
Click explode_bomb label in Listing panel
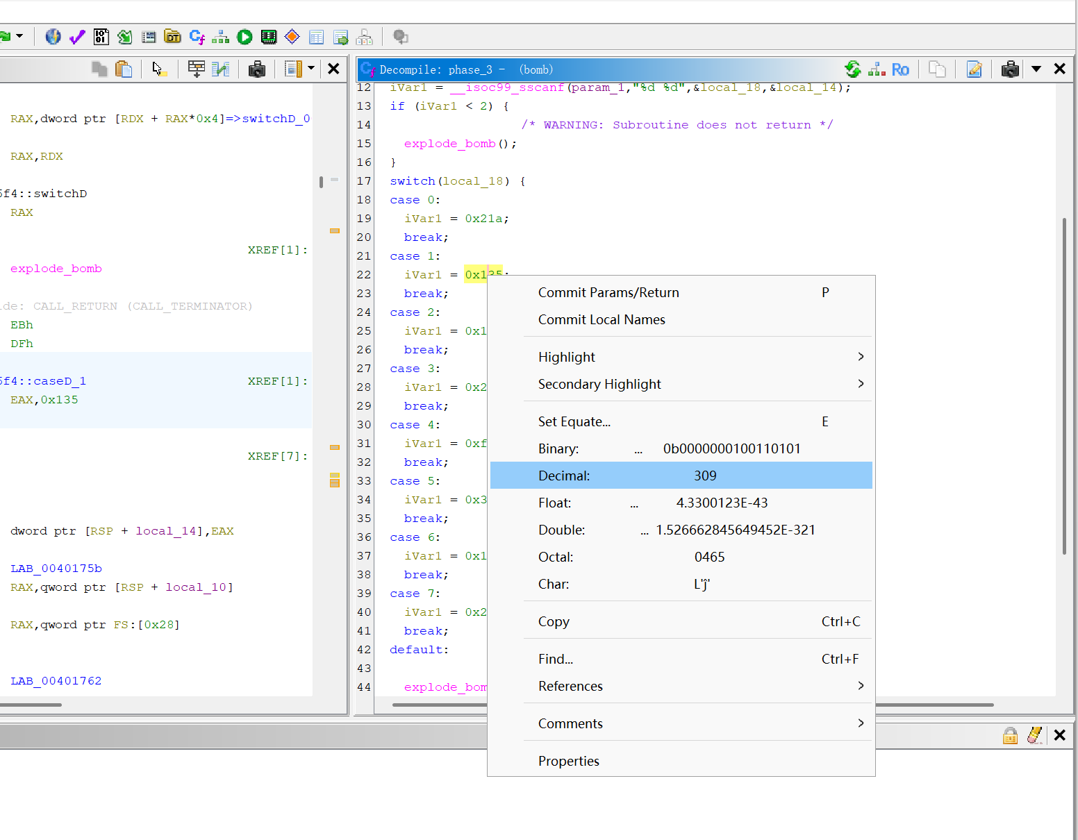coord(56,269)
